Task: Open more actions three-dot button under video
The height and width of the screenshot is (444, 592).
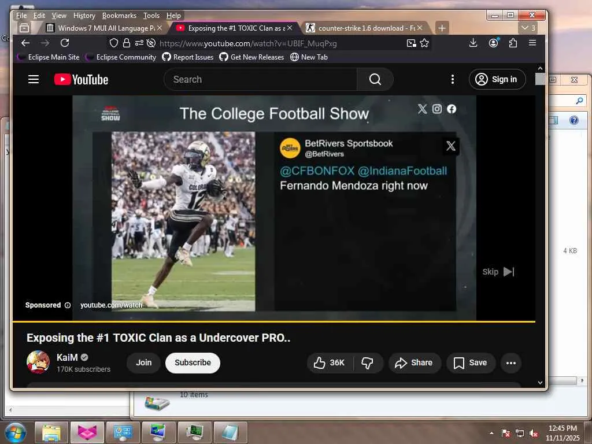Action: click(x=511, y=363)
